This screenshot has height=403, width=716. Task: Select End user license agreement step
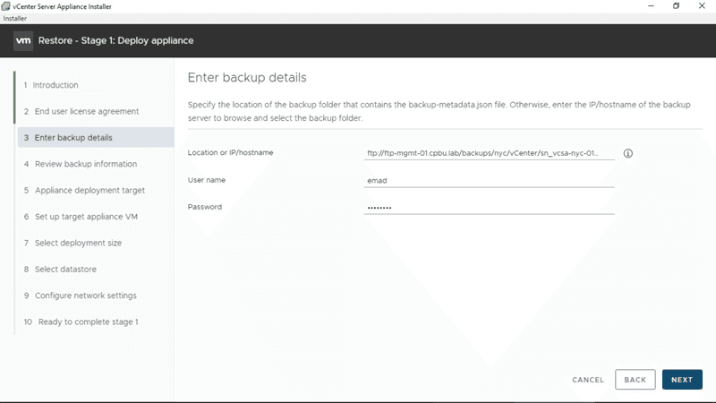point(86,111)
